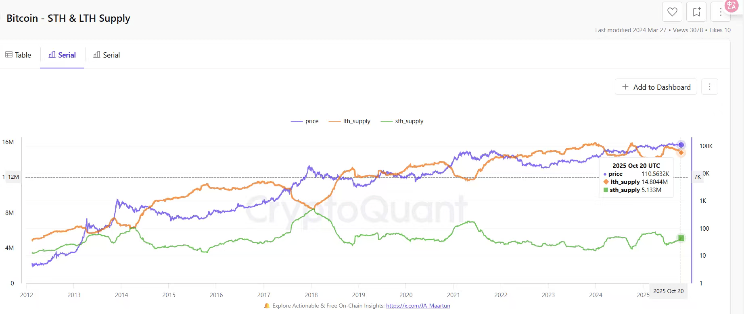The height and width of the screenshot is (314, 744).
Task: Click the green sth_supply square marker
Action: pos(681,238)
